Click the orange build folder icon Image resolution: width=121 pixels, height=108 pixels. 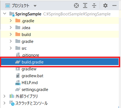point(18,34)
